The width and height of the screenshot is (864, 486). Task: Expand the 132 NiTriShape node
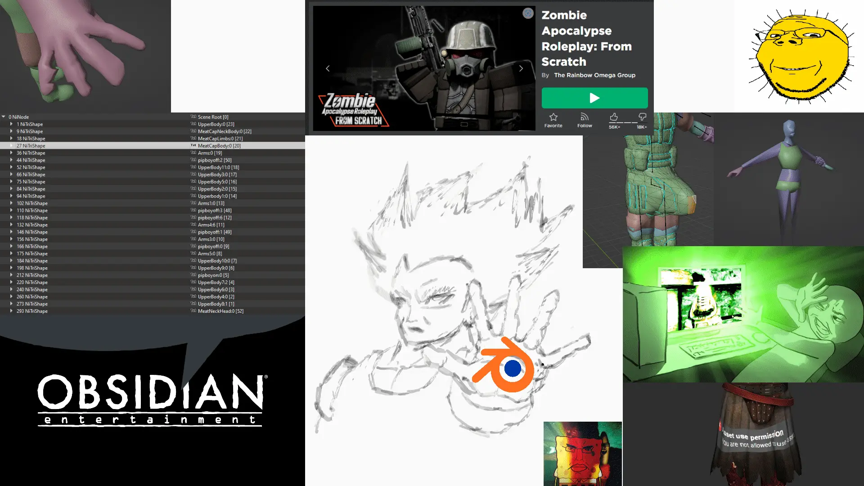click(x=11, y=225)
